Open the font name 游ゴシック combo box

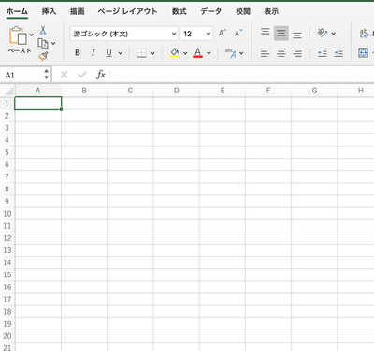click(x=124, y=34)
